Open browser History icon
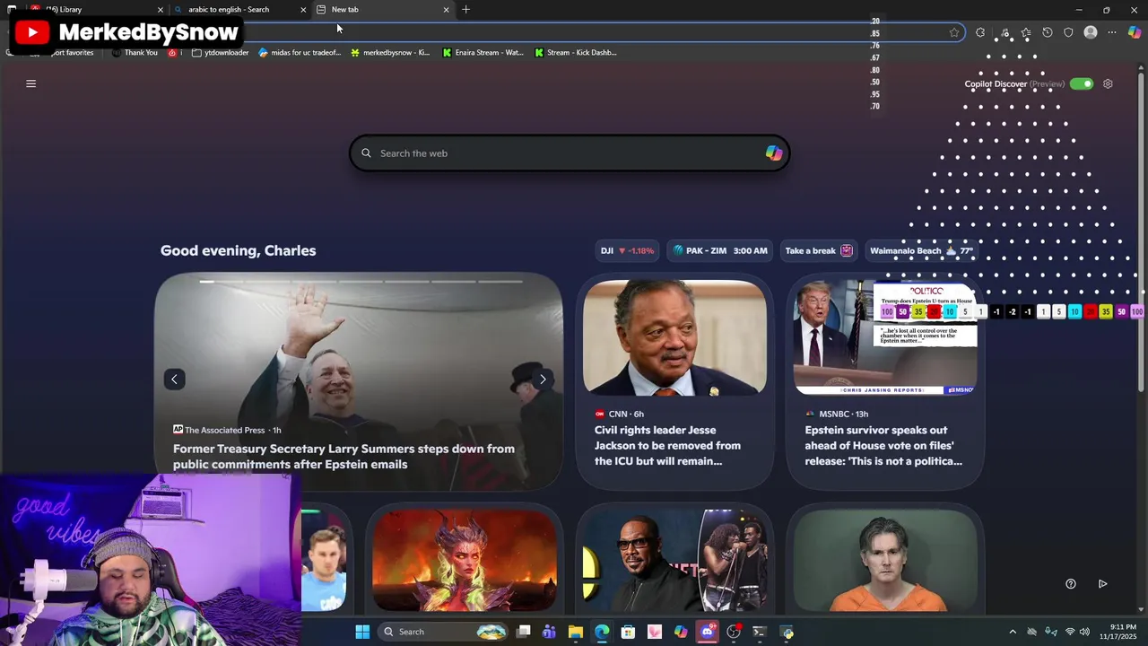 tap(1047, 32)
